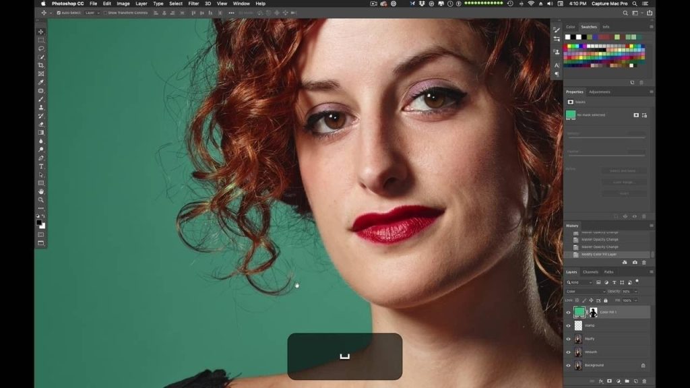Select the Move tool in the toolbox
This screenshot has width=690, height=388.
[x=41, y=32]
